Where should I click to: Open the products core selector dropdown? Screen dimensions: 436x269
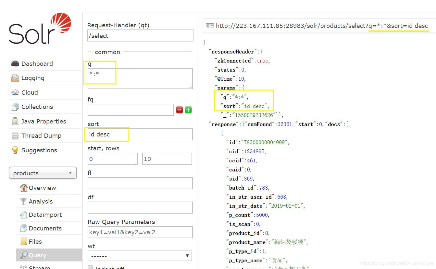click(43, 173)
